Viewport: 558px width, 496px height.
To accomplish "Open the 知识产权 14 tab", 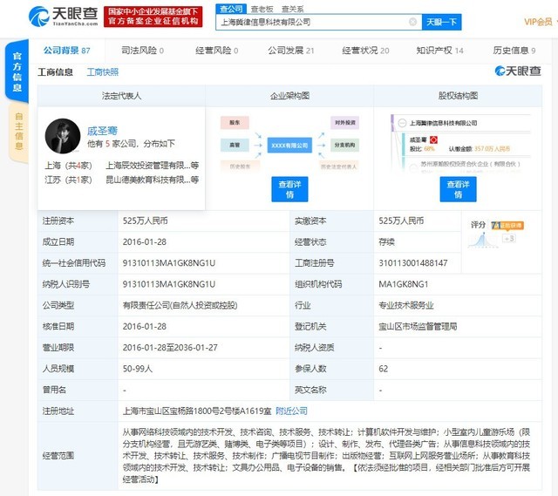I will 439,51.
